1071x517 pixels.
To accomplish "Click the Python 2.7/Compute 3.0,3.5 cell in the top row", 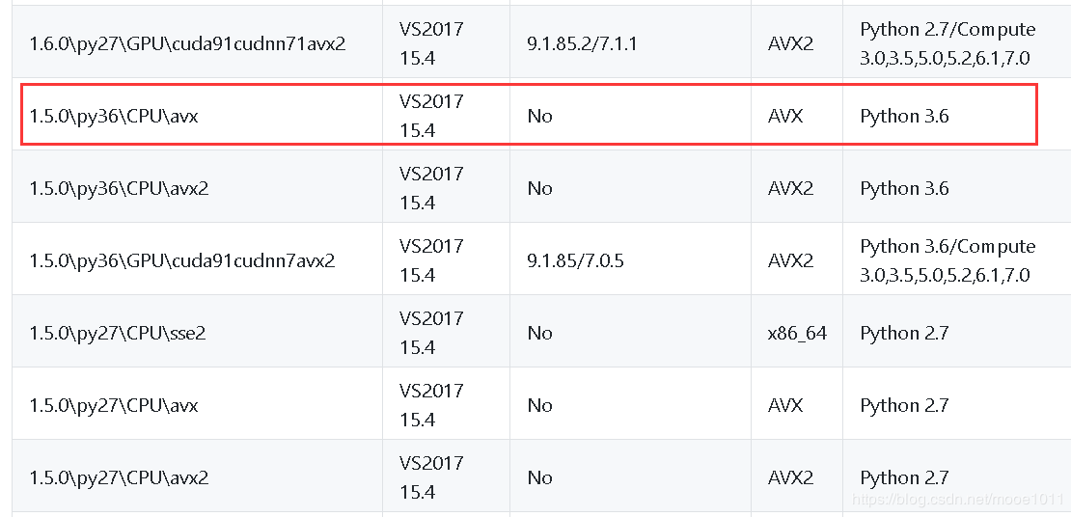I will click(947, 43).
